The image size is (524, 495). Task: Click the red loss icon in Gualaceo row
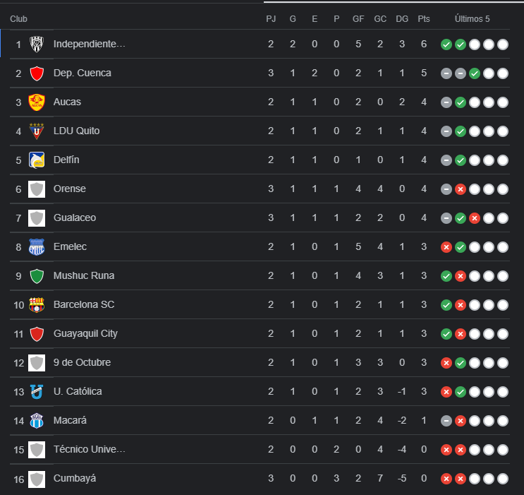(x=475, y=217)
